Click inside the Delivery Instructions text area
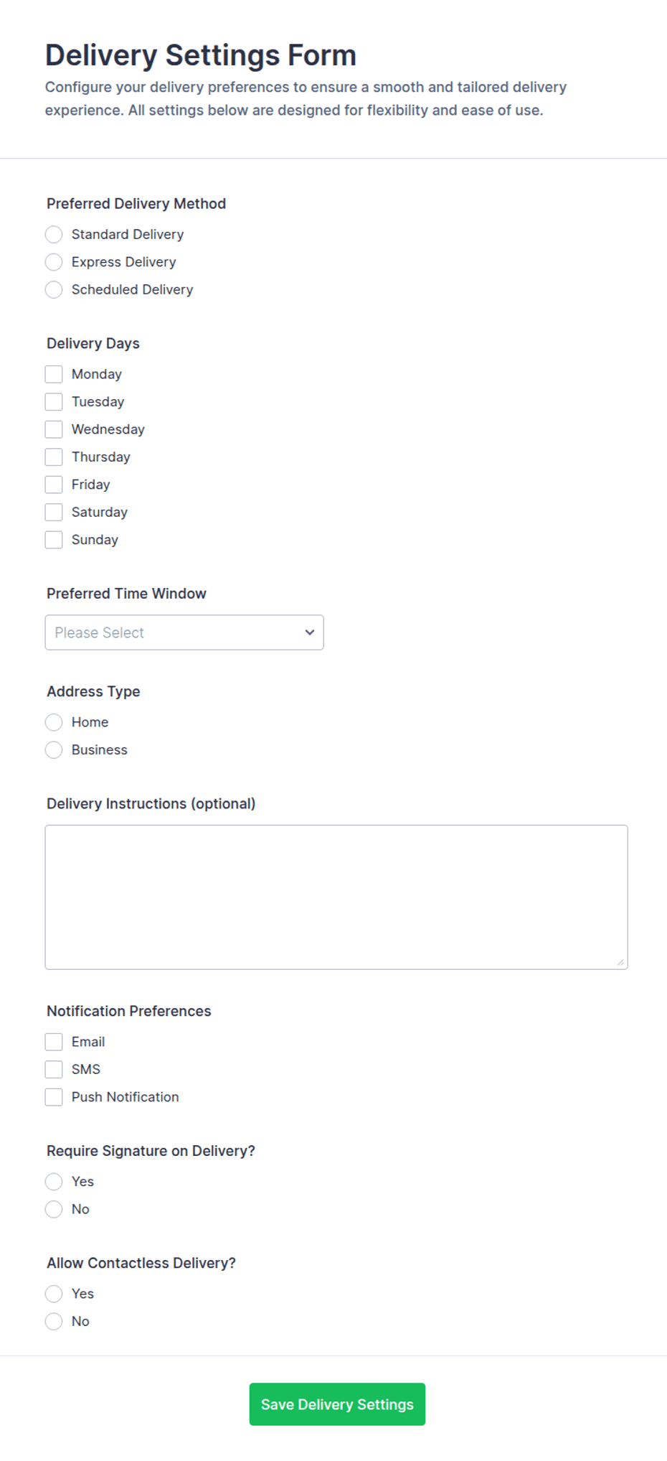This screenshot has height=1461, width=667. click(x=336, y=897)
